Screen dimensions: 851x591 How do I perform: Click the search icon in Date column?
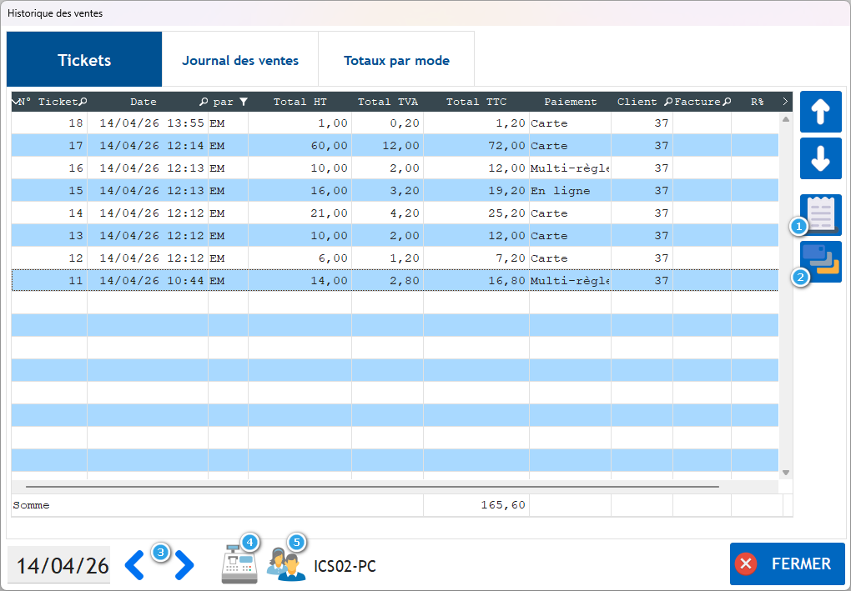[203, 102]
